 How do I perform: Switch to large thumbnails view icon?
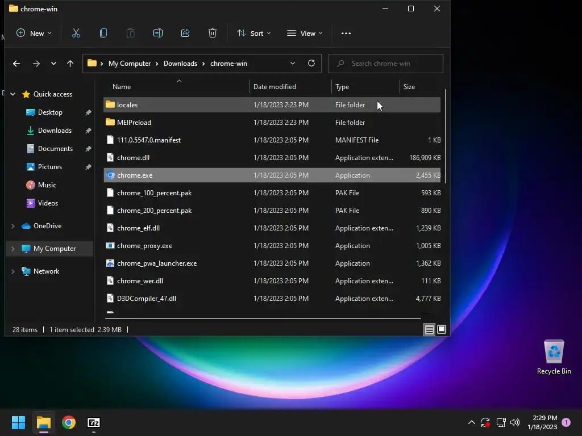pyautogui.click(x=442, y=330)
